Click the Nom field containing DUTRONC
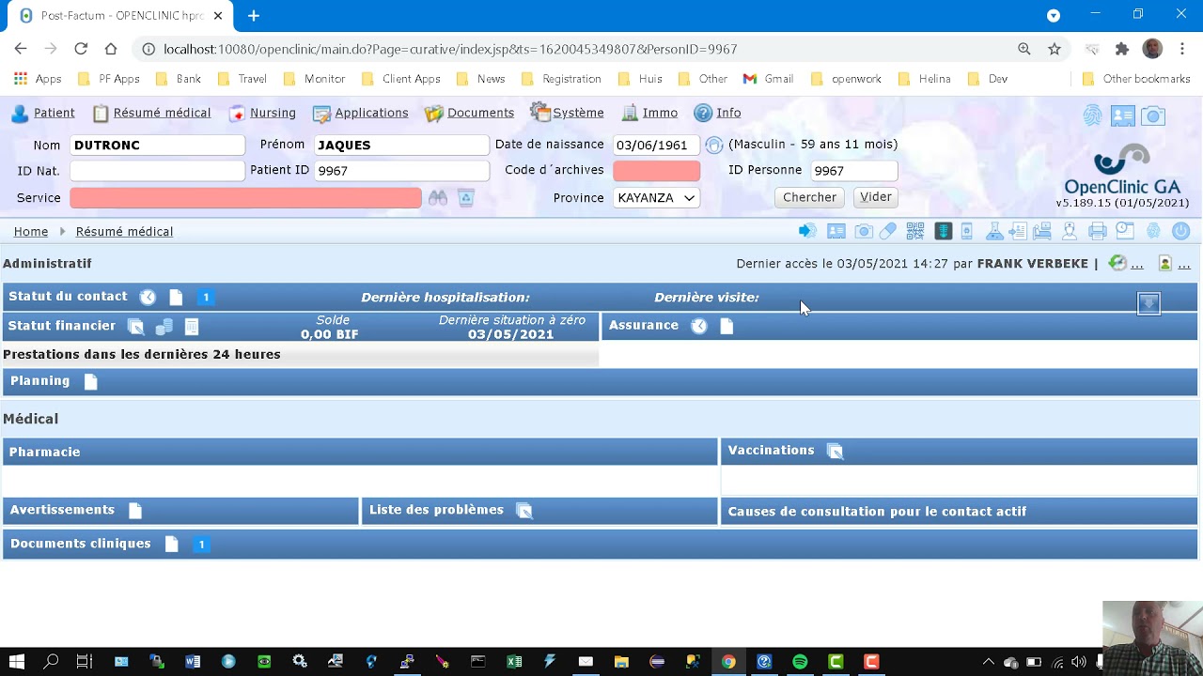The height and width of the screenshot is (676, 1203). coord(157,145)
